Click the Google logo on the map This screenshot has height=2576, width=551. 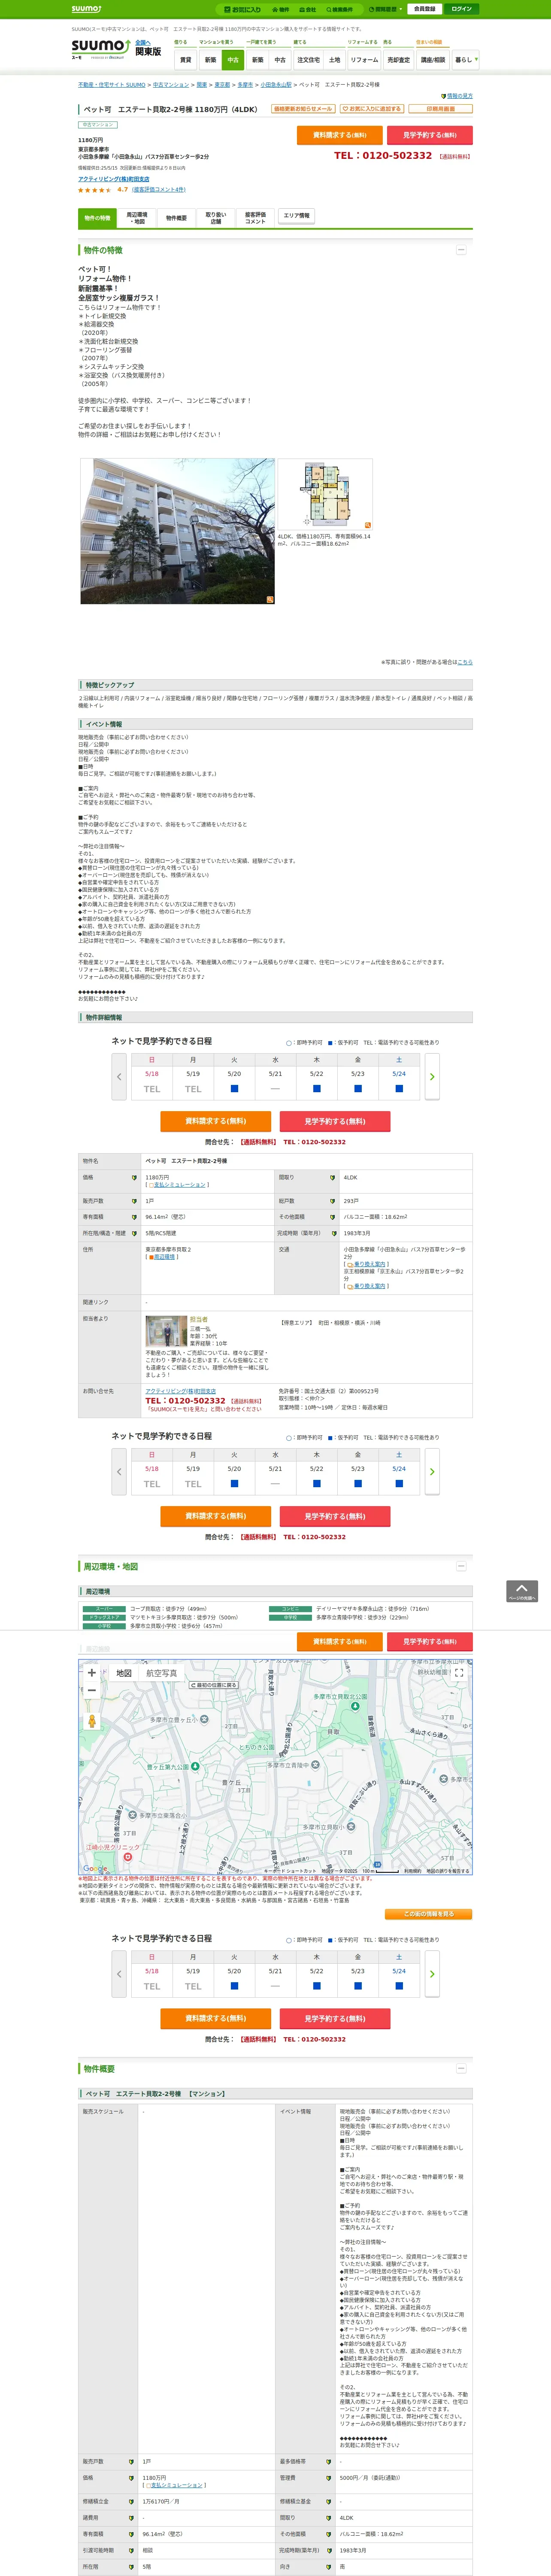pos(95,1868)
